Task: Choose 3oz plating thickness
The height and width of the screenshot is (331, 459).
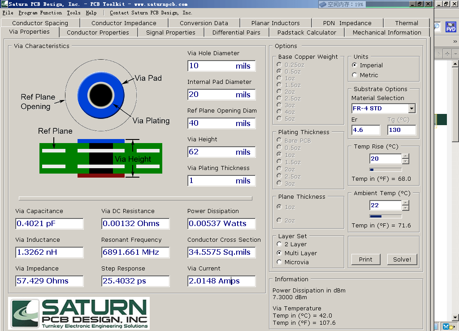Action: (286, 183)
